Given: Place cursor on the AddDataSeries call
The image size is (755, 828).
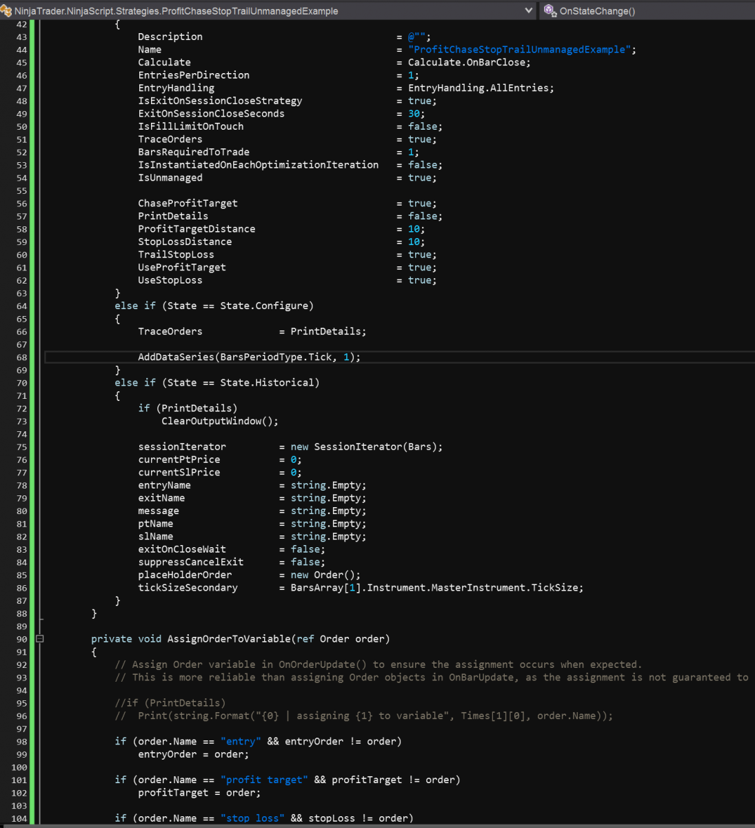Looking at the screenshot, I should coord(207,357).
